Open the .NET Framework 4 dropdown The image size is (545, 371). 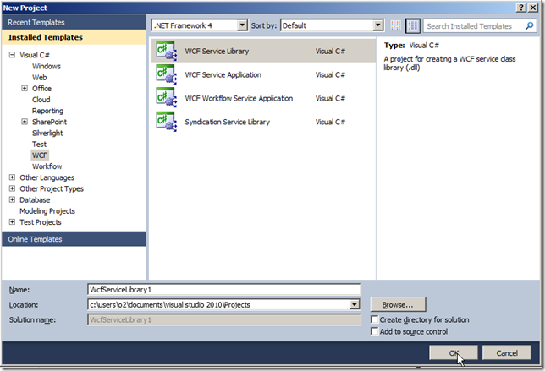pos(242,25)
